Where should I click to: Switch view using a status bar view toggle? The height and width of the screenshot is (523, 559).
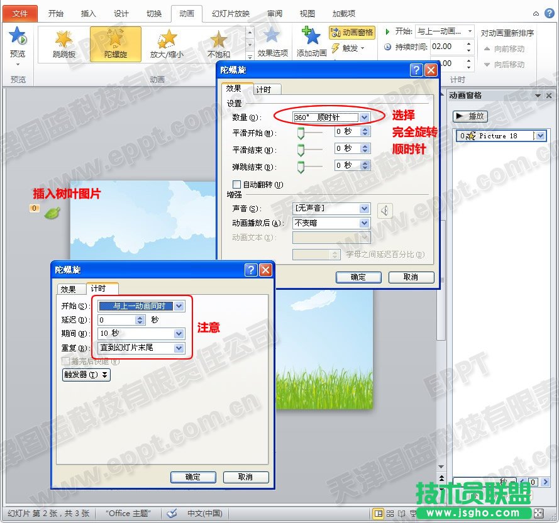tap(380, 514)
